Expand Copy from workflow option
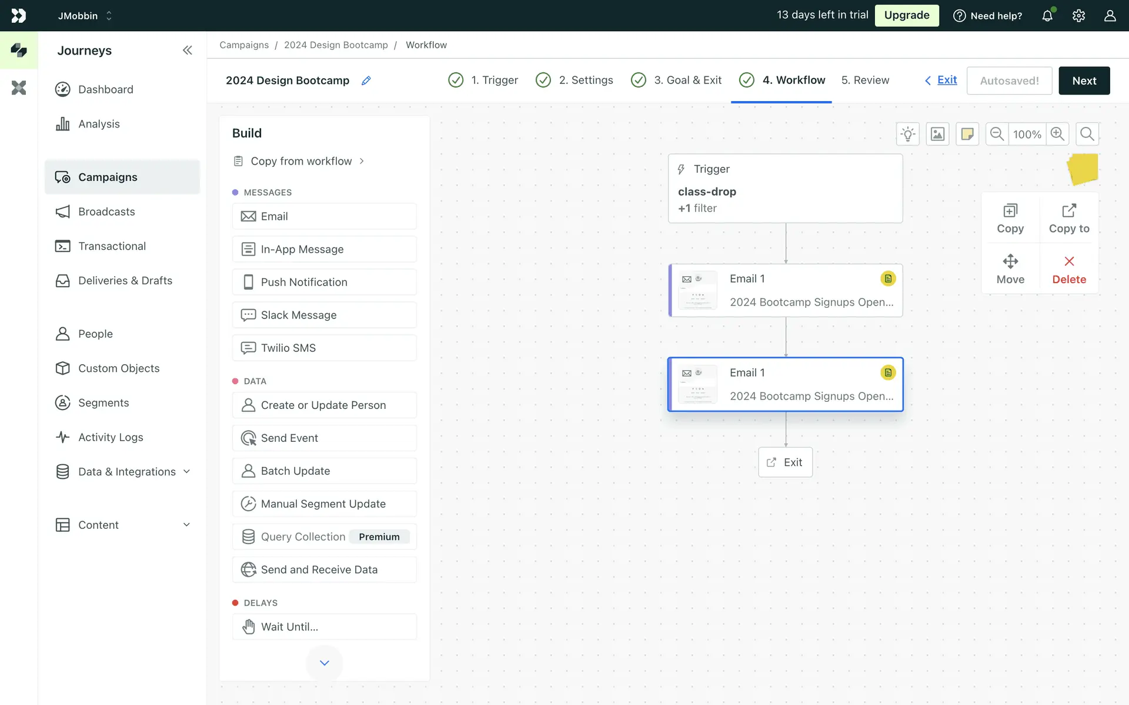 301,161
